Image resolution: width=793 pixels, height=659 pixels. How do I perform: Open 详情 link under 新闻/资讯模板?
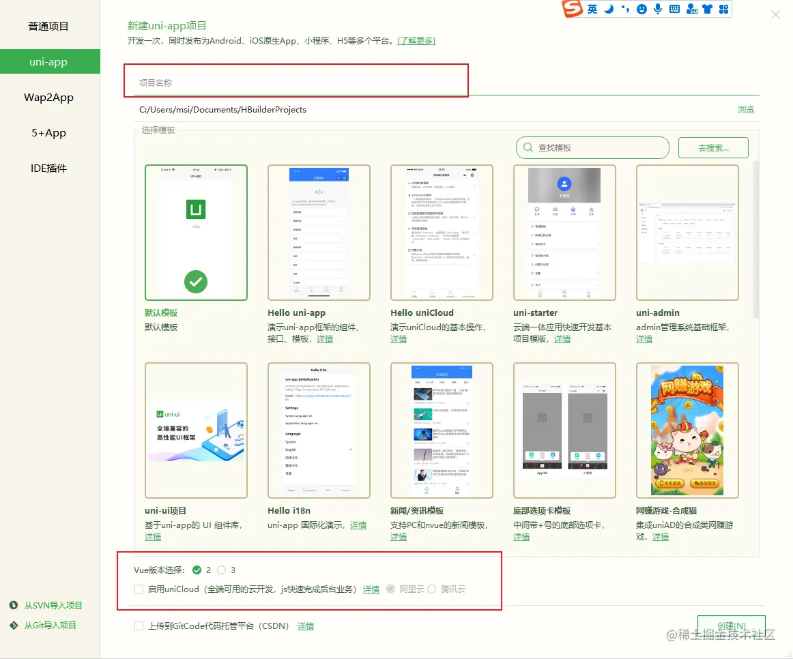coord(399,537)
